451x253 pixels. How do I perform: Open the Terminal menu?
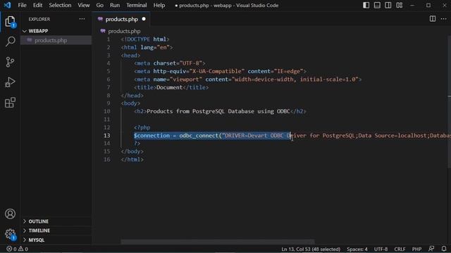[136, 5]
